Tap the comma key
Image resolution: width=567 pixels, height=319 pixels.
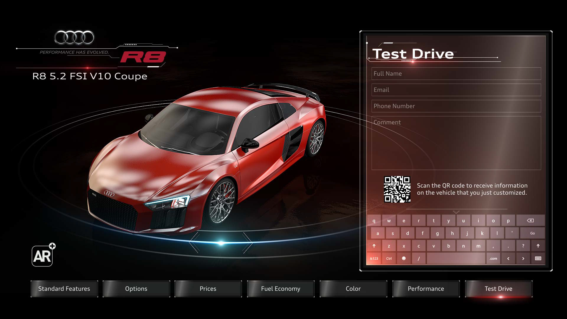493,246
